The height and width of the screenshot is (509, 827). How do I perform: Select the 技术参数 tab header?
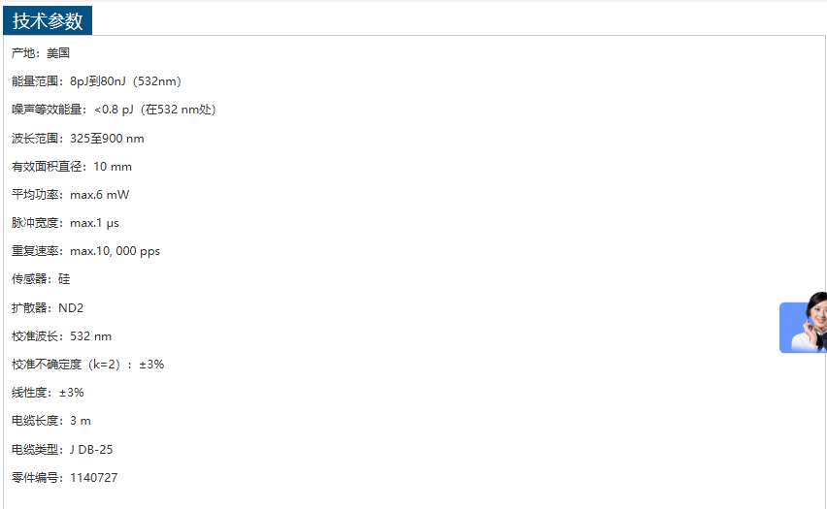48,21
